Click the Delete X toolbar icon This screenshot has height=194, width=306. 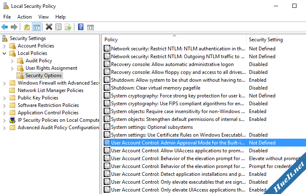click(x=49, y=27)
